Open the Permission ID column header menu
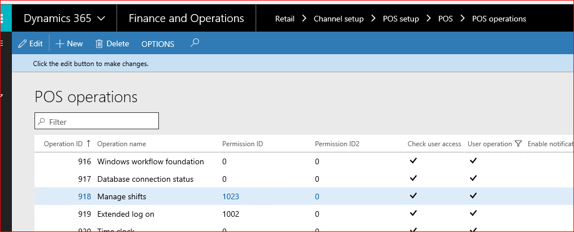The width and height of the screenshot is (574, 232). (243, 144)
